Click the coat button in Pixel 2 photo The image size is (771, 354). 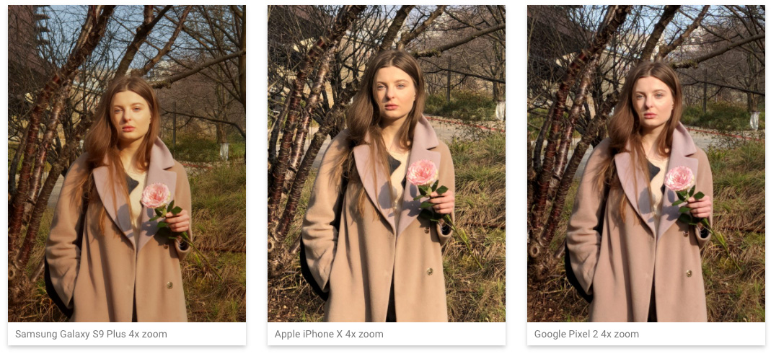688,273
